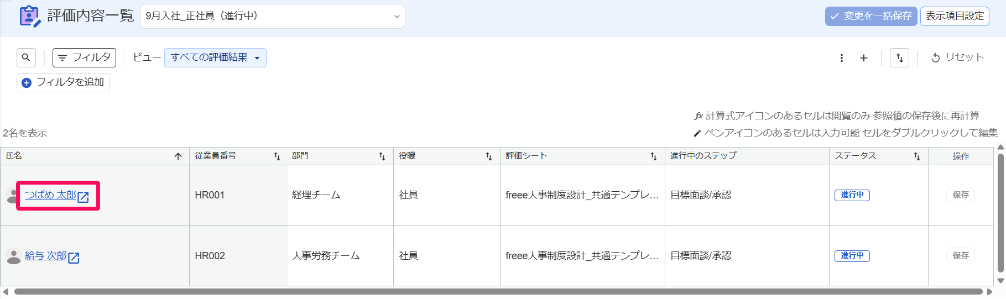This screenshot has height=299, width=1006.
Task: Click the vertical scrollbar thumb
Action: [x=1000, y=213]
